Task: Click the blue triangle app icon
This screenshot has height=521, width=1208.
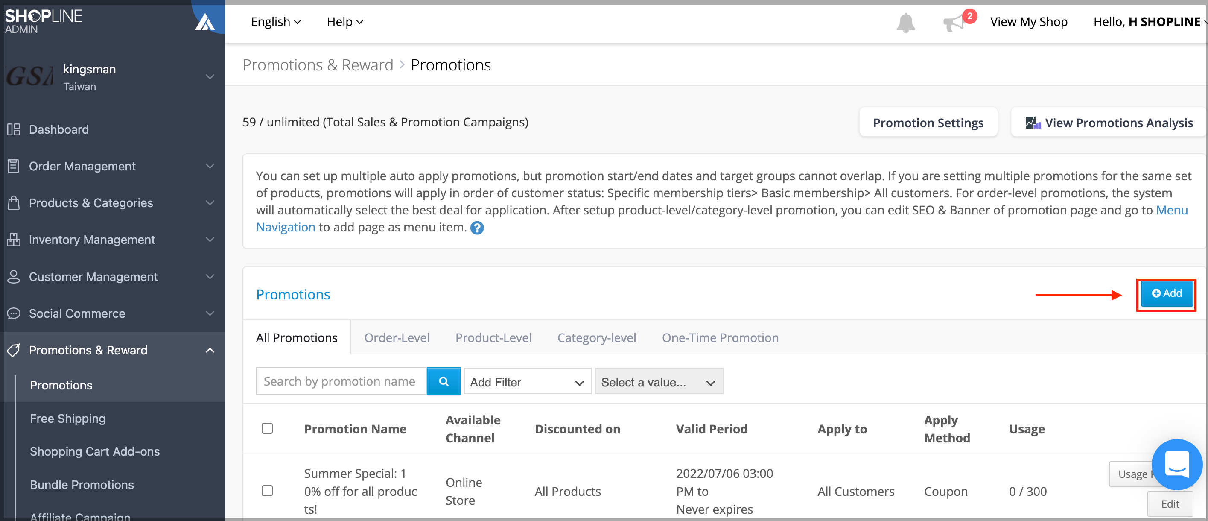Action: (205, 22)
